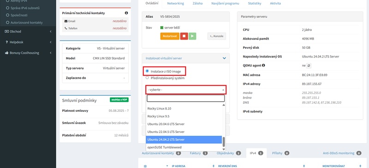Click the IPv4 address 89.187.155.67
This screenshot has height=168, width=369.
(x=312, y=84)
